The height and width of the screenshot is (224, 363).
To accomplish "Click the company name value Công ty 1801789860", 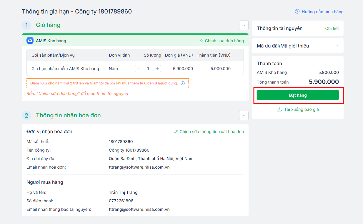I will 129,150.
